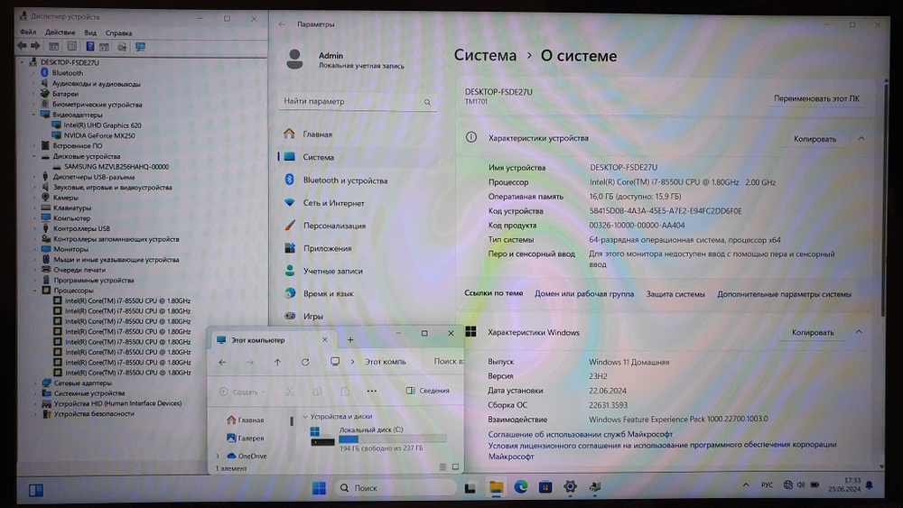Click Переименовать этот ПК button

pyautogui.click(x=816, y=98)
